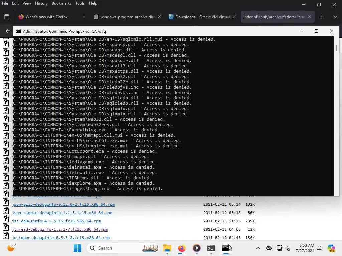Switch to windows-program-archive tab
The image size is (342, 256).
pyautogui.click(x=128, y=17)
